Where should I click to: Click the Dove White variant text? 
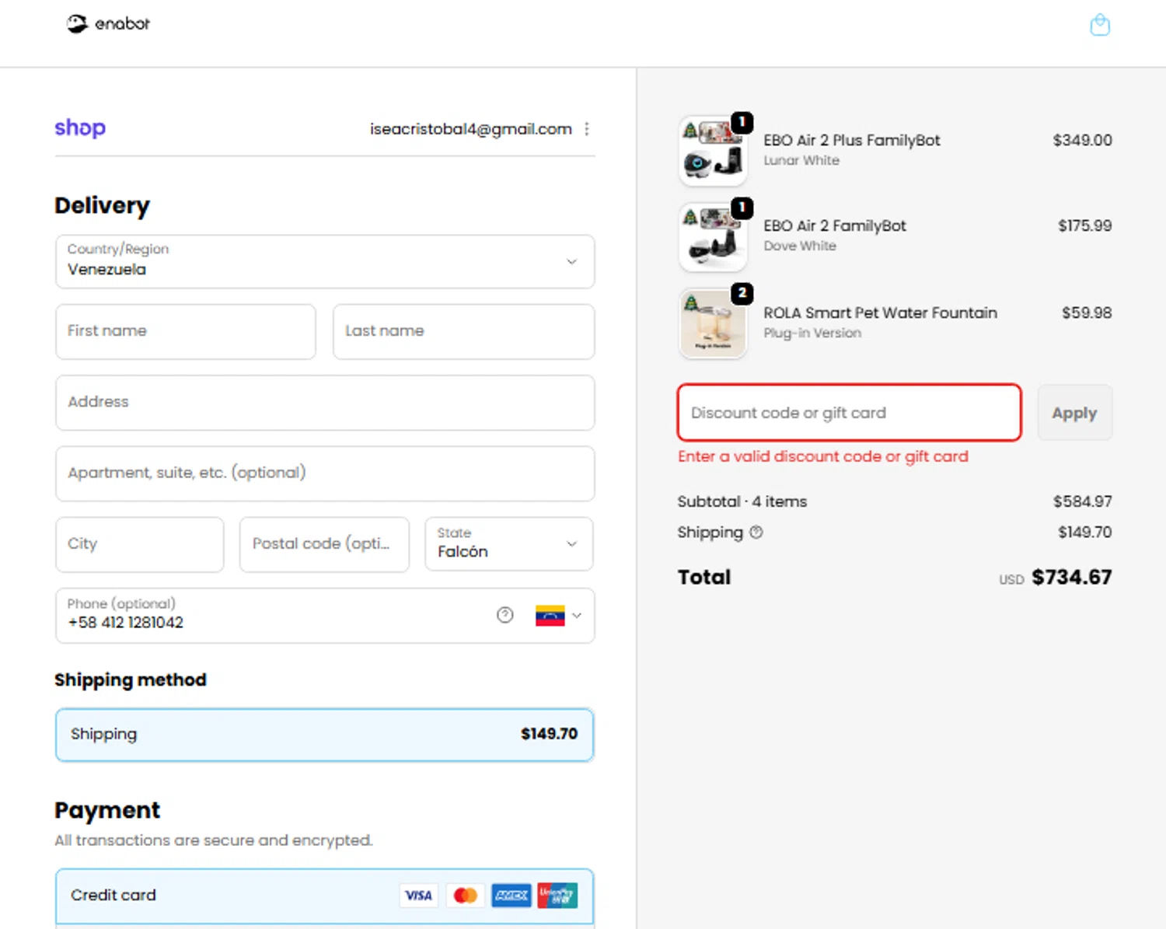coord(800,246)
